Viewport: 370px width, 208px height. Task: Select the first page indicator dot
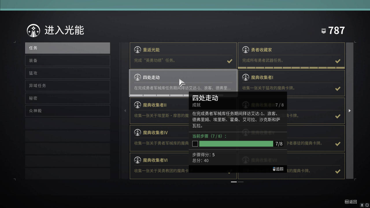point(234,182)
